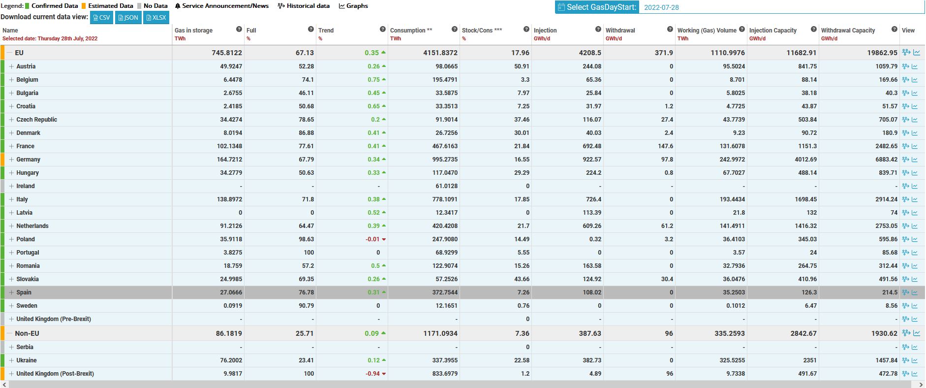This screenshot has height=388, width=926.
Task: Collapse the EU group row
Action: pos(9,53)
